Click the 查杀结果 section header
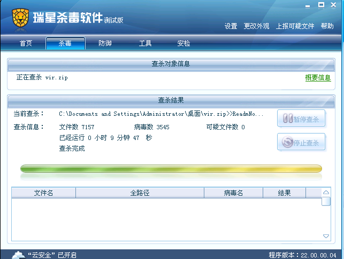Screen dimensions: 344x259 pyautogui.click(x=171, y=100)
